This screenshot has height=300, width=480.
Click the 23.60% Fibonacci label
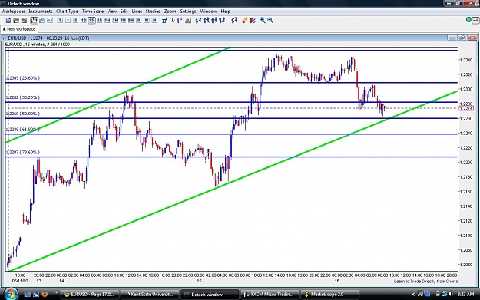(x=23, y=78)
